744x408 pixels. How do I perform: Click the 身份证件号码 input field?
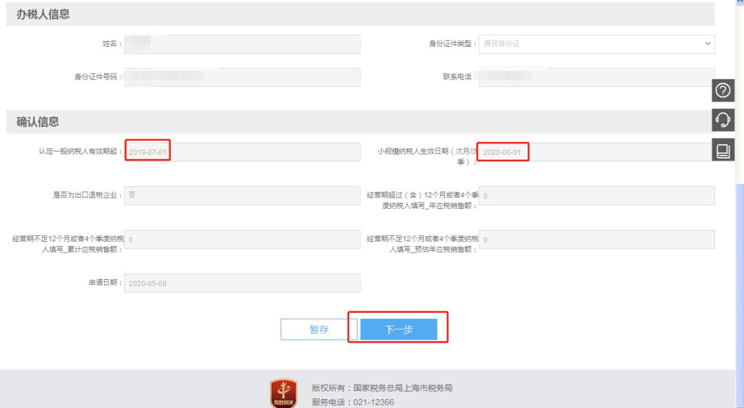click(x=242, y=77)
